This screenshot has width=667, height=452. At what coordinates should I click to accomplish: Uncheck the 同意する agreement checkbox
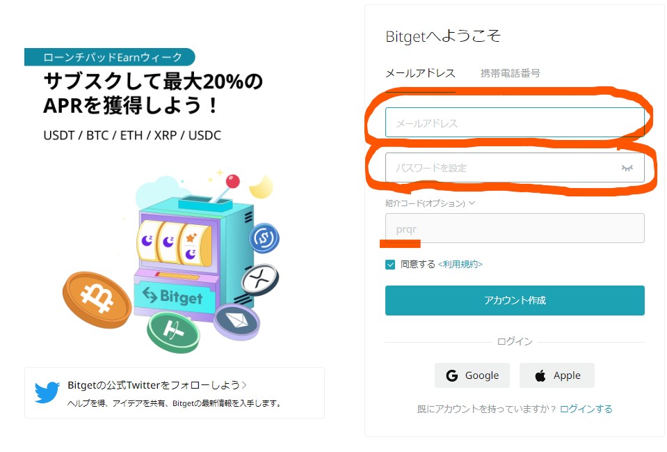pos(390,265)
